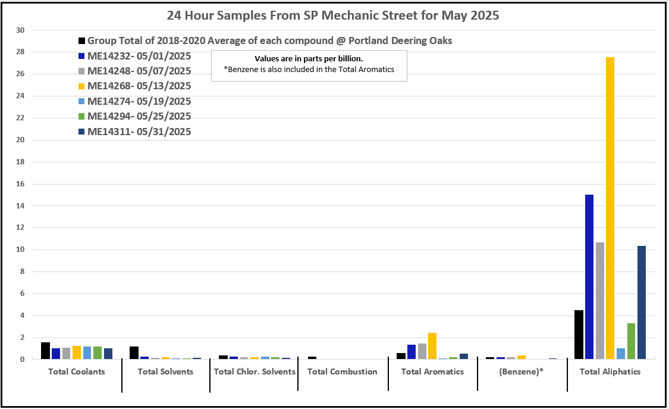Select the blue 05/01 bar in Total Aliphatics
The height and width of the screenshot is (409, 669).
(589, 277)
